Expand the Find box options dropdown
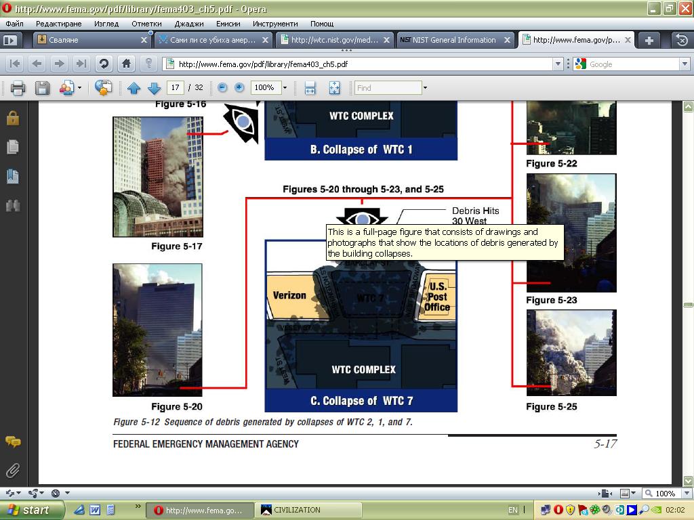This screenshot has height=520, width=694. (x=425, y=88)
